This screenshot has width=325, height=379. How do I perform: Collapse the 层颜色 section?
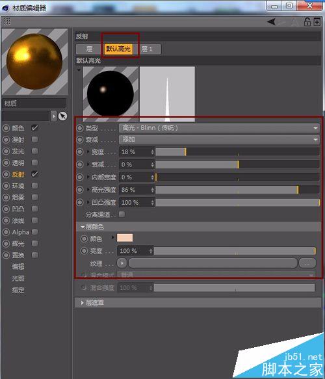pos(83,227)
